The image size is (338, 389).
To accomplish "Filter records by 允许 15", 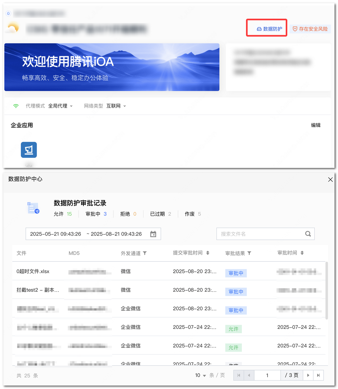I will click(x=63, y=214).
